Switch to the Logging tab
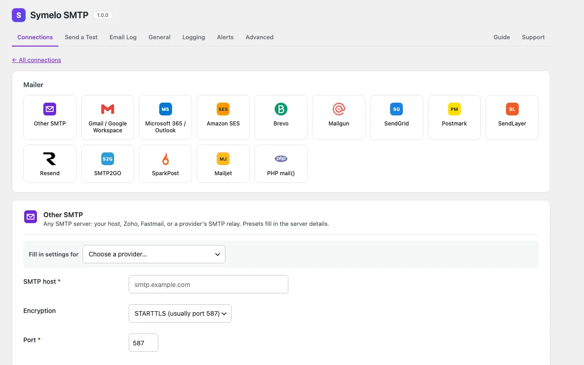The width and height of the screenshot is (584, 365). (194, 37)
